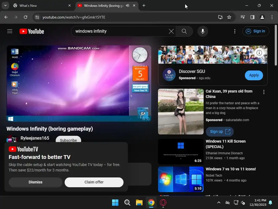Click Apply on the Discover SGU ad
This screenshot has width=278, height=209.
tap(254, 75)
